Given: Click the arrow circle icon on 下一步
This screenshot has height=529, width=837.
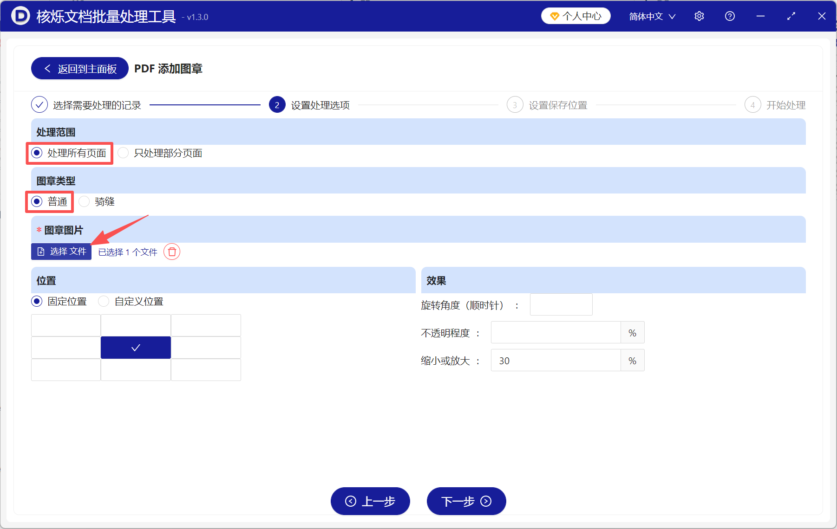Looking at the screenshot, I should pos(485,501).
